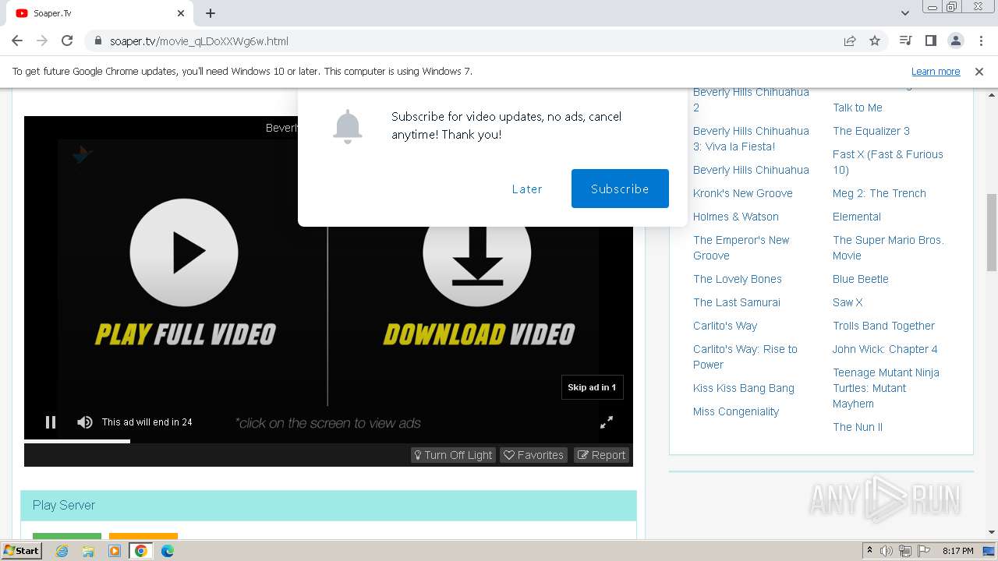Image resolution: width=998 pixels, height=561 pixels.
Task: Click the blue Subscribe button
Action: (x=620, y=189)
